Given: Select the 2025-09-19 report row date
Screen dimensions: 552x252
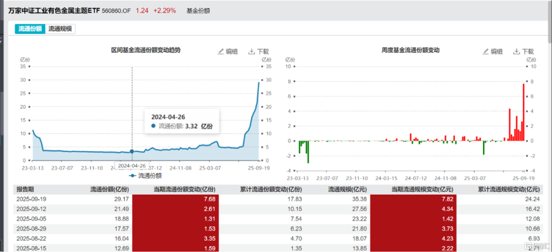Looking at the screenshot, I should [31, 199].
